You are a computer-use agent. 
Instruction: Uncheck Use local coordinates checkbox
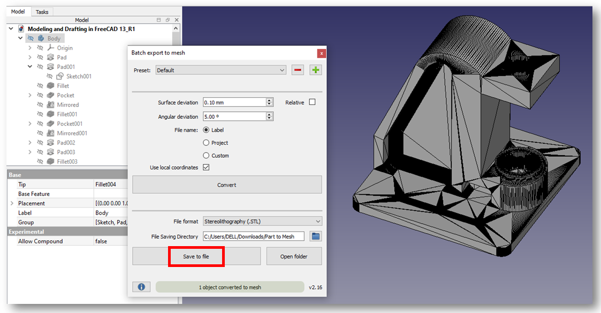206,167
